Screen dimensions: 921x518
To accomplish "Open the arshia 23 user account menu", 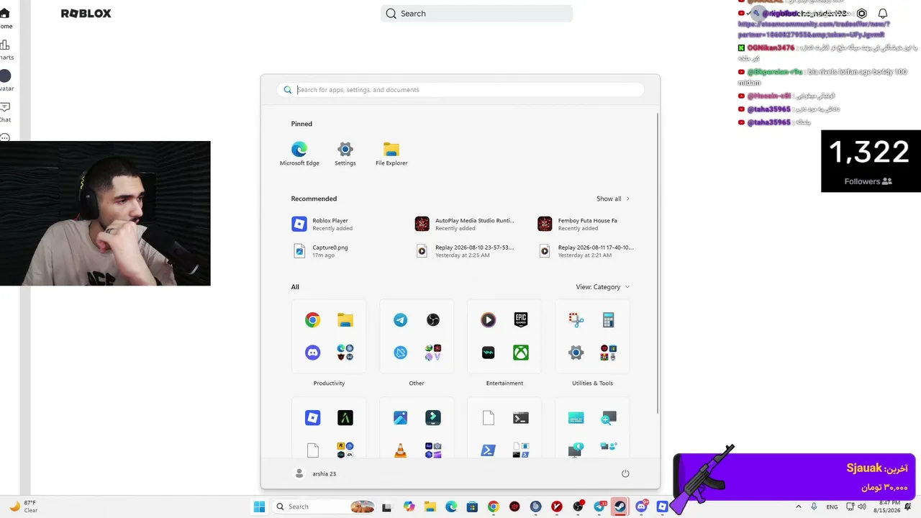I will (316, 473).
